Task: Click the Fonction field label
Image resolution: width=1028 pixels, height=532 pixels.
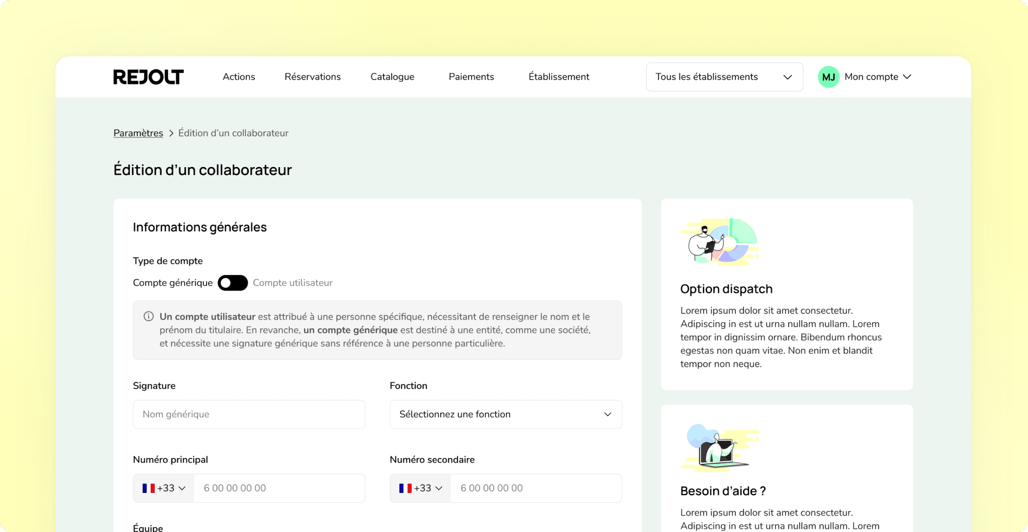Action: [409, 386]
